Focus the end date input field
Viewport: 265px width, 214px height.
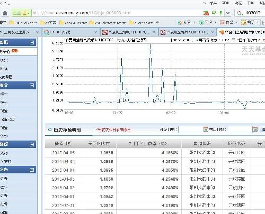(240, 129)
